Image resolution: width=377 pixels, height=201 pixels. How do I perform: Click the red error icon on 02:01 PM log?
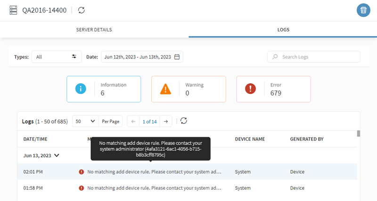(82, 172)
